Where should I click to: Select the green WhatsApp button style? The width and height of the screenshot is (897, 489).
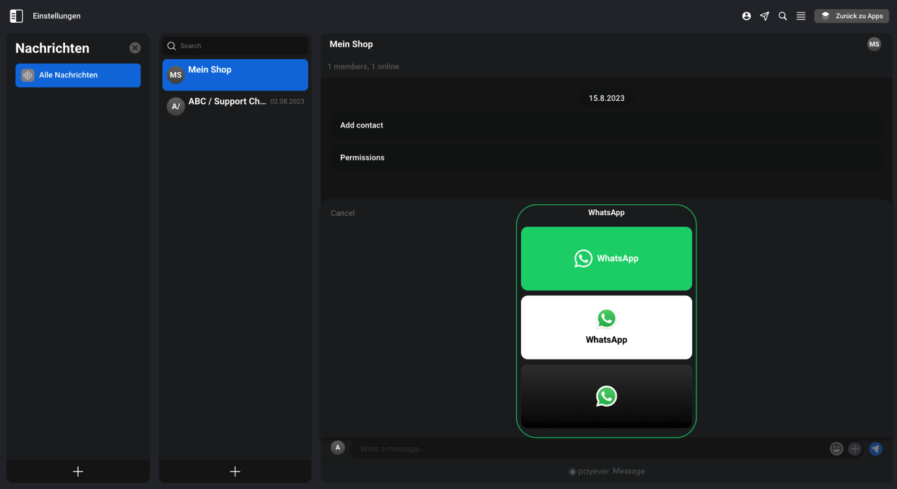pyautogui.click(x=606, y=259)
